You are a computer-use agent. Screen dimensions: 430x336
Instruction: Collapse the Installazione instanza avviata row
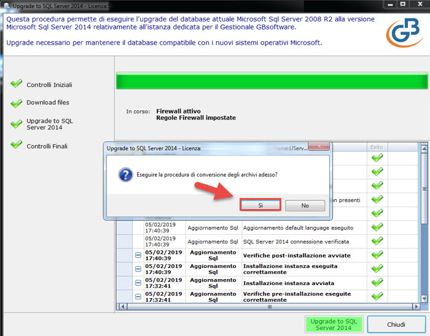click(x=138, y=283)
